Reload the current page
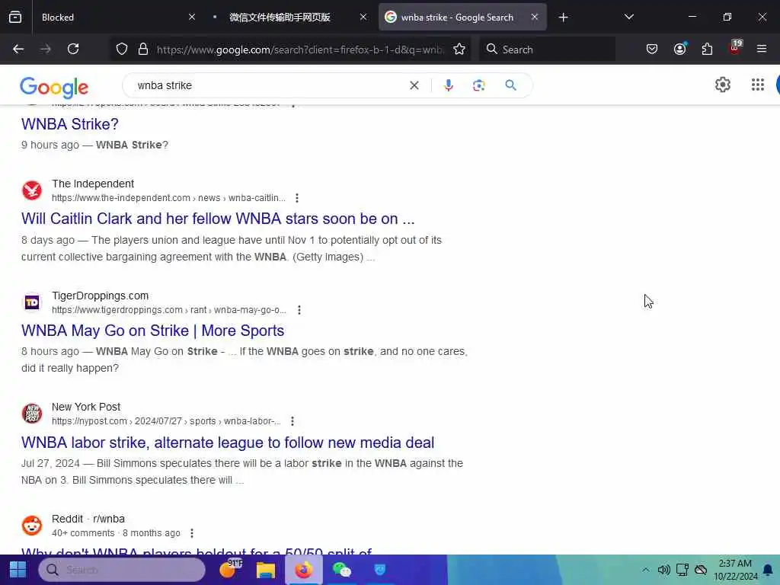Image resolution: width=780 pixels, height=585 pixels. 73,49
